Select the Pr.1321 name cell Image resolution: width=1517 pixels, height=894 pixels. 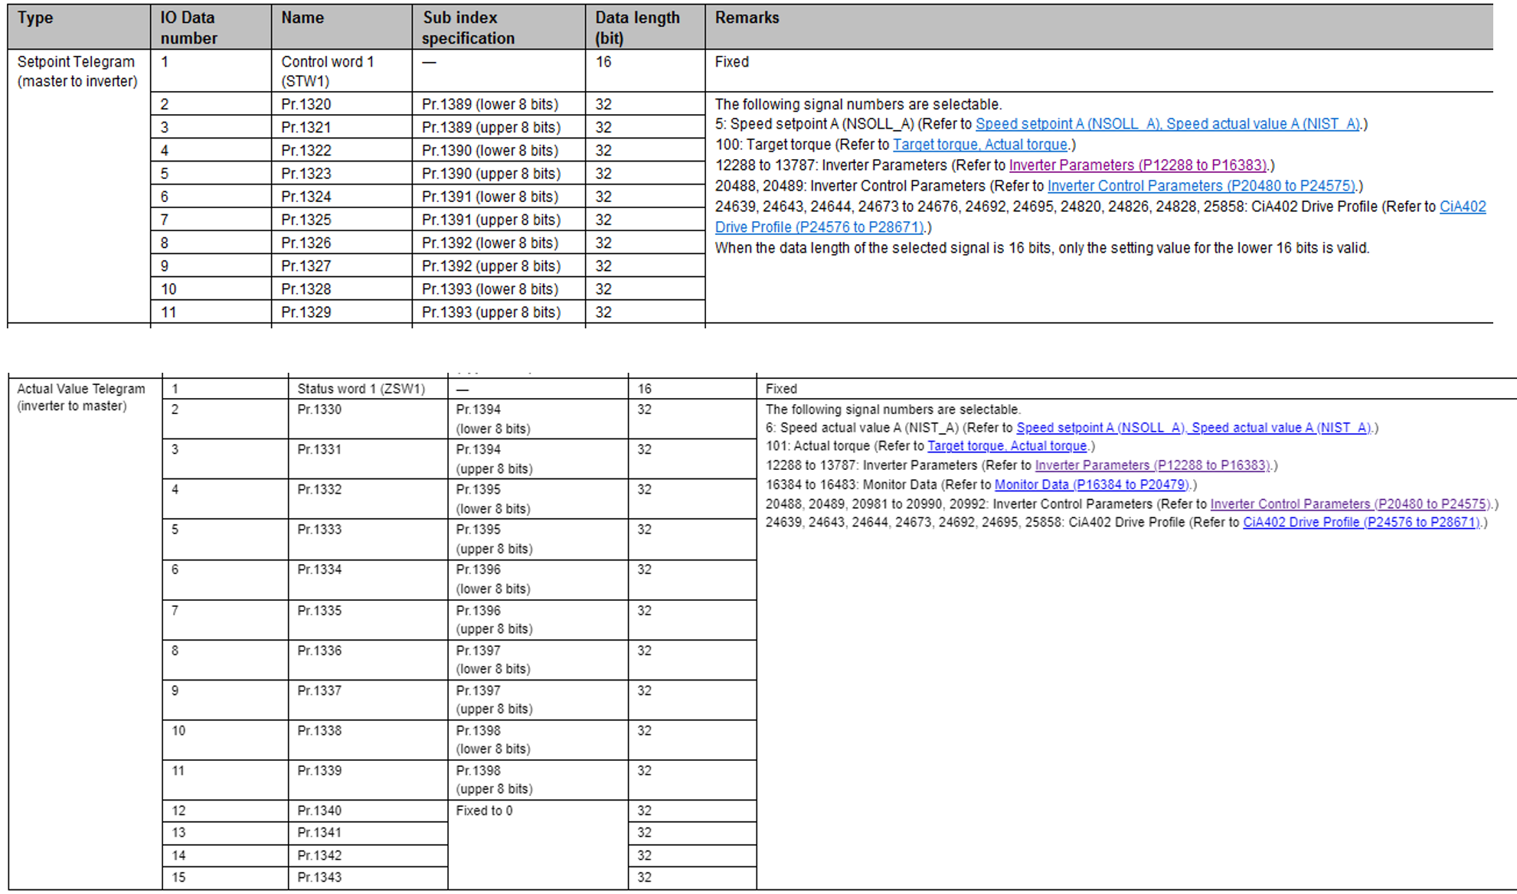[x=342, y=127]
